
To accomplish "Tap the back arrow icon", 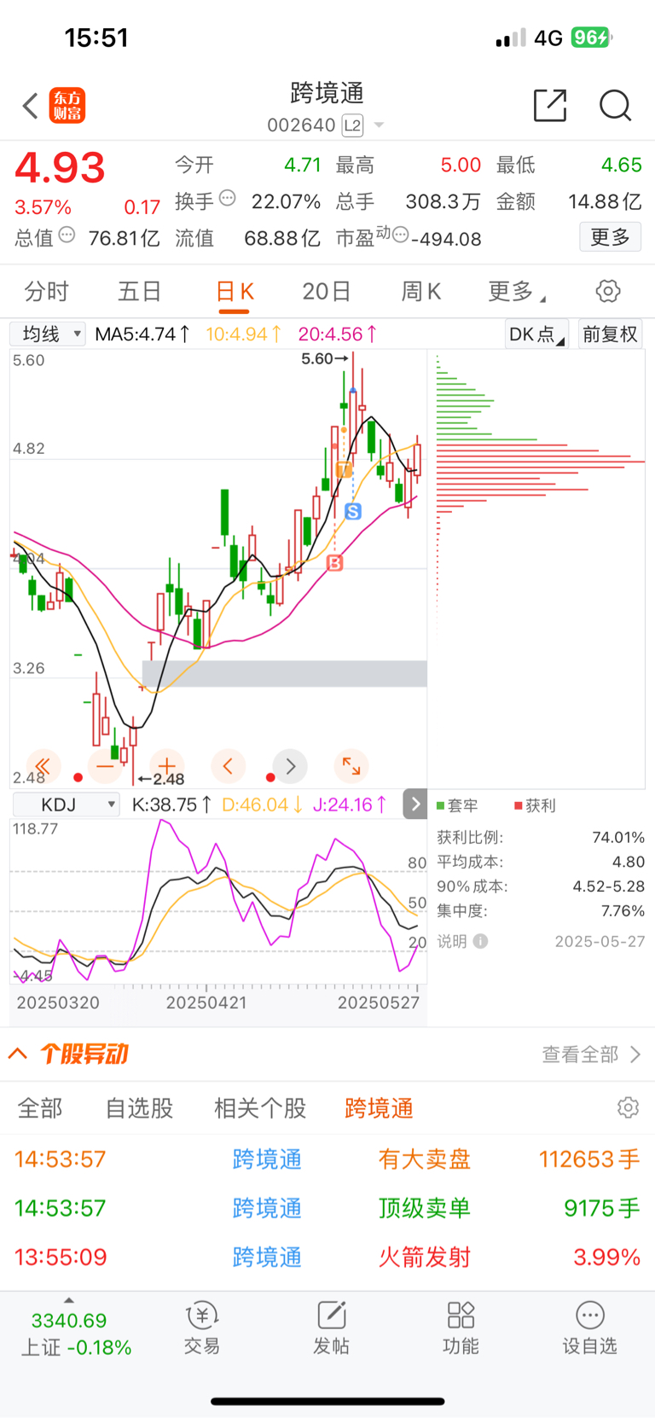I will pos(31,106).
